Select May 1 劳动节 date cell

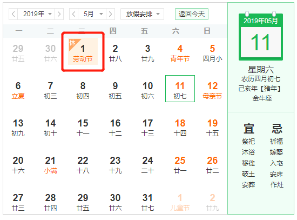[x=83, y=51]
